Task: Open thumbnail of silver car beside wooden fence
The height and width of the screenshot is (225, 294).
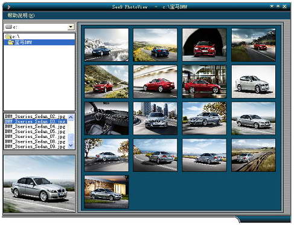Action: click(254, 155)
